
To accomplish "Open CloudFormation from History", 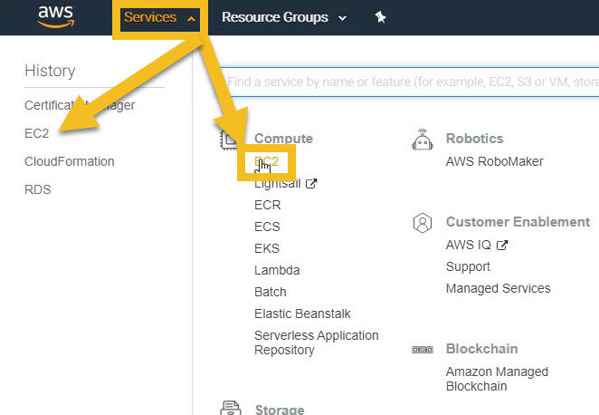I will click(x=69, y=161).
